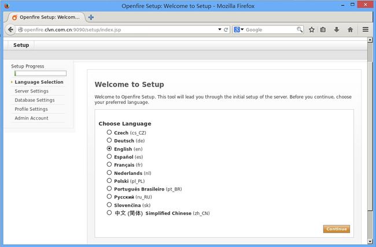Go to the Firefox home page icon

(x=350, y=29)
